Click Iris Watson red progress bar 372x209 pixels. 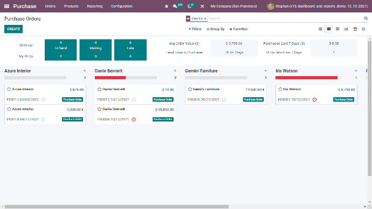307,78
